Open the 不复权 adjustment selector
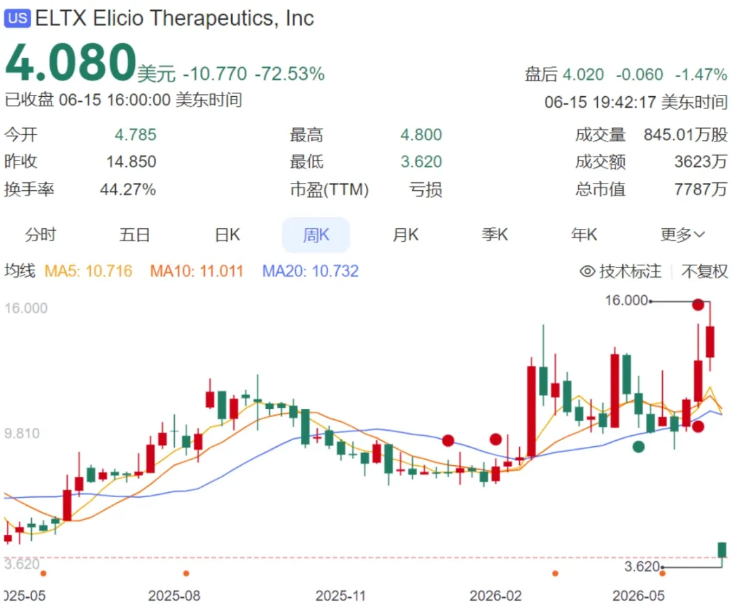 tap(704, 271)
